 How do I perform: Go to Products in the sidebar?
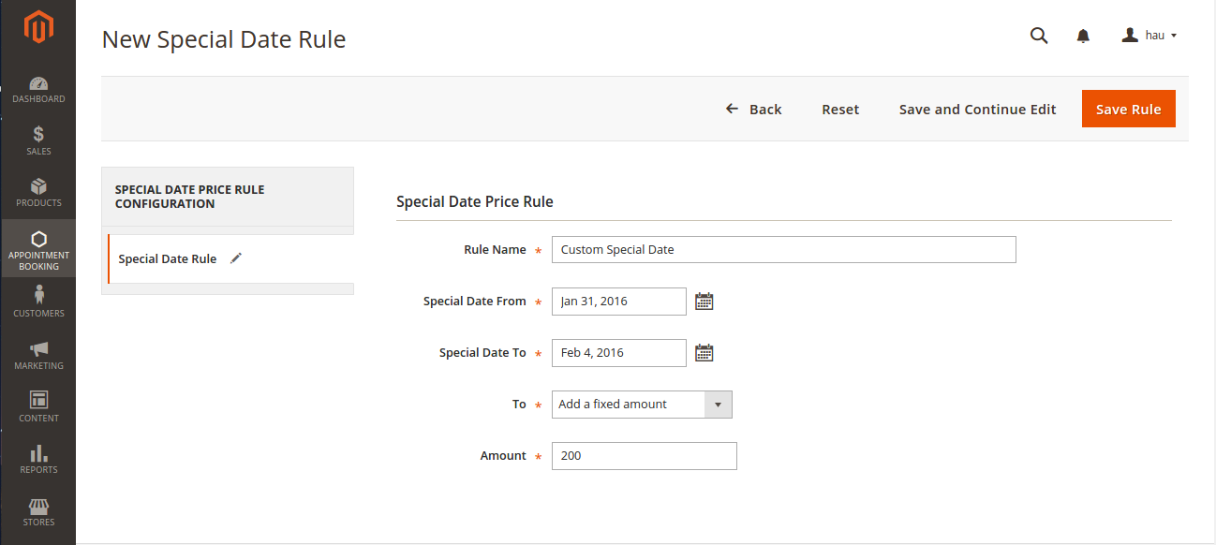pyautogui.click(x=38, y=193)
